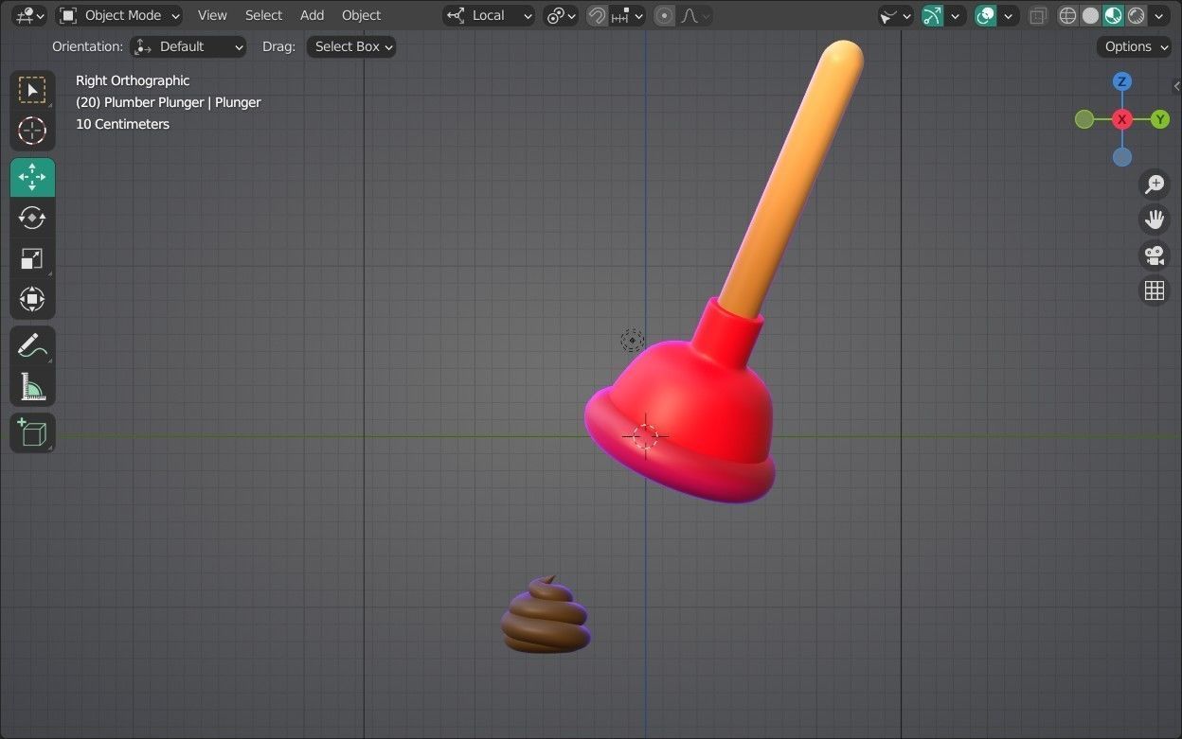Viewport: 1182px width, 739px height.
Task: Select the Move tool
Action: [x=32, y=176]
